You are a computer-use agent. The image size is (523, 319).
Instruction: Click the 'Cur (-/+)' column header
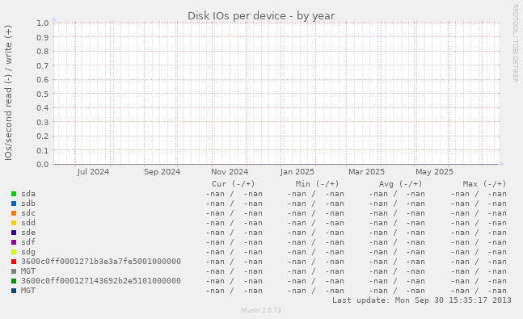[234, 184]
